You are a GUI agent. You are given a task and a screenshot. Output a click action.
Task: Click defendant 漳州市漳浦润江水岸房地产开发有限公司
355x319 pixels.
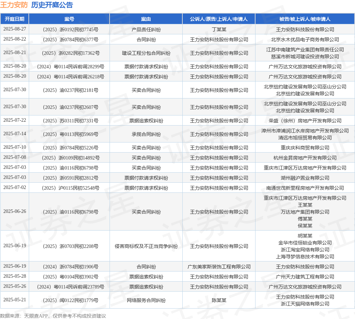305,131
